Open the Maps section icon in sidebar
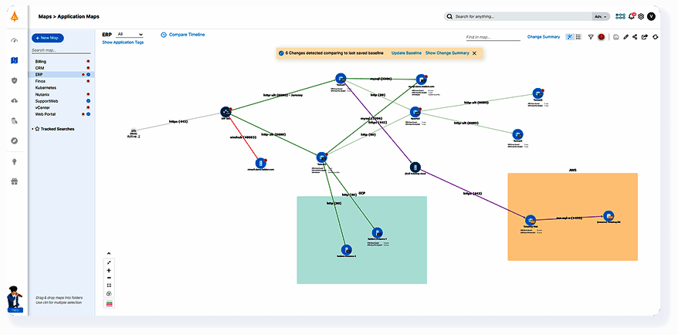 click(14, 60)
